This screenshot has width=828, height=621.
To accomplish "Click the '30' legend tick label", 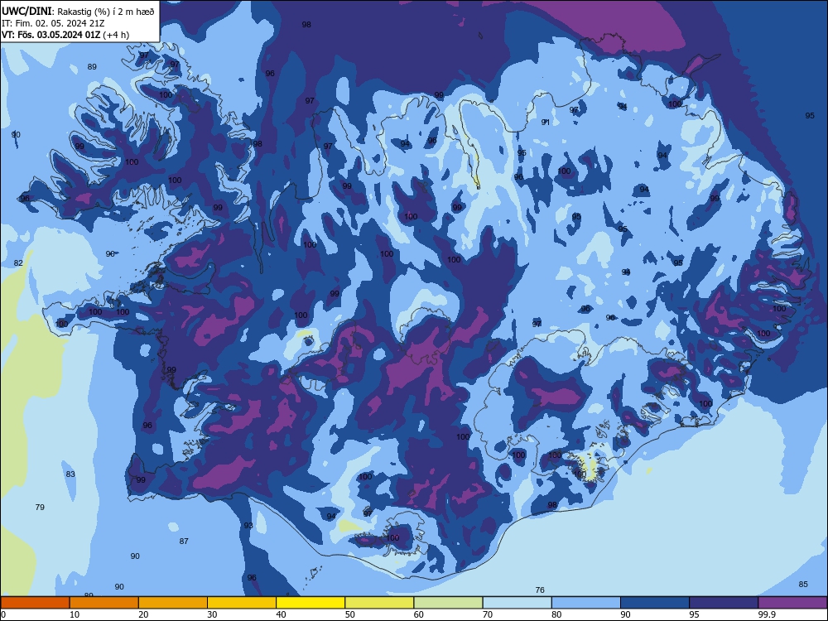I will pos(212,614).
